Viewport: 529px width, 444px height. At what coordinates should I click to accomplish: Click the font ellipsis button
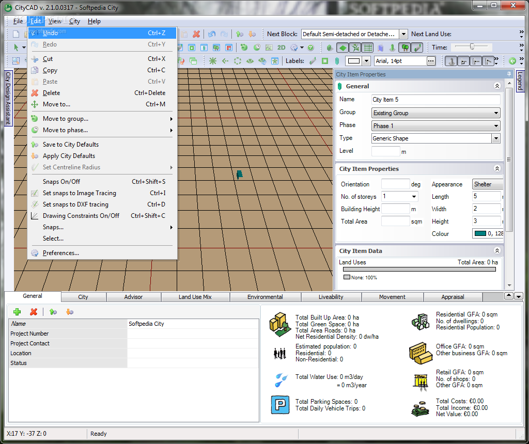pyautogui.click(x=431, y=61)
